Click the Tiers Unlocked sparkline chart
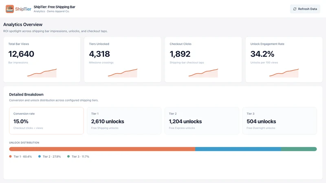 pyautogui.click(x=123, y=73)
